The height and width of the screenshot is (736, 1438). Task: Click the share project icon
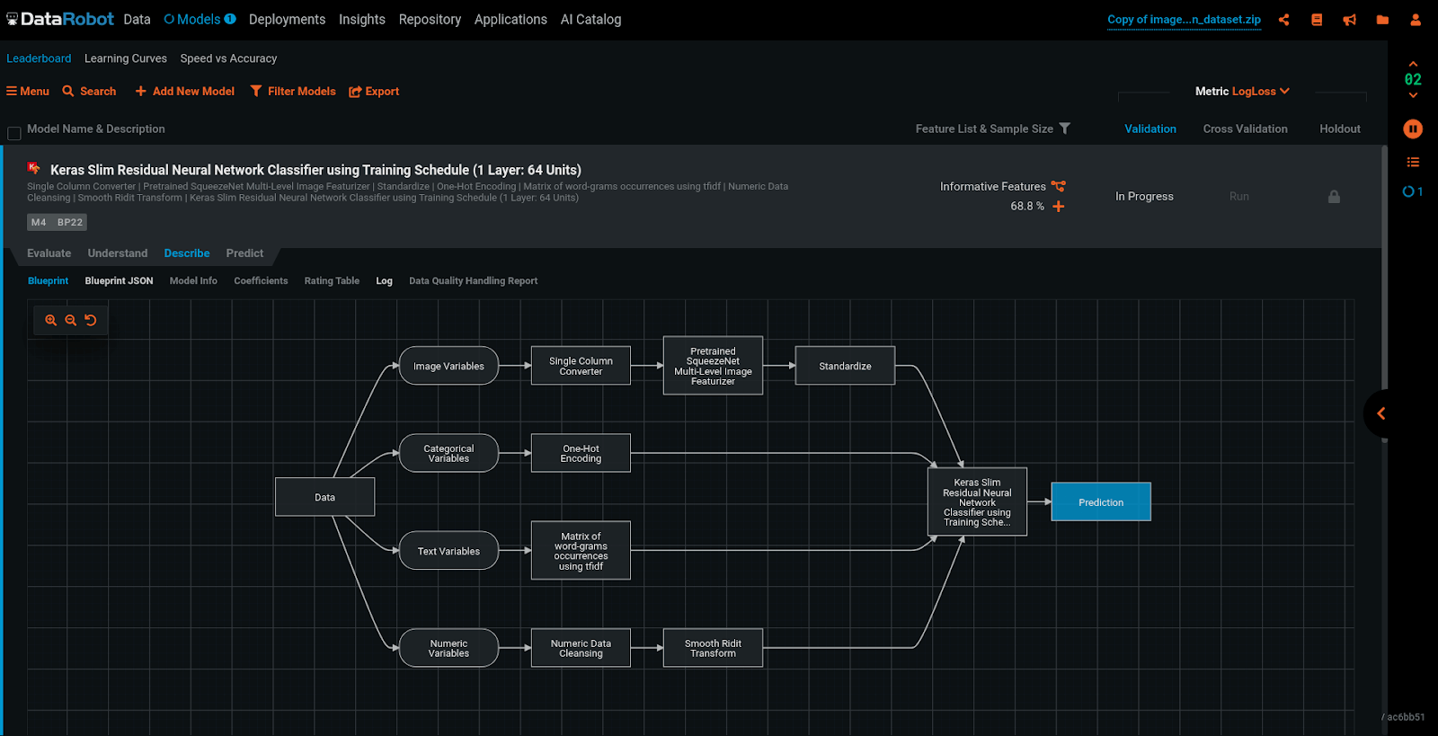[x=1283, y=20]
